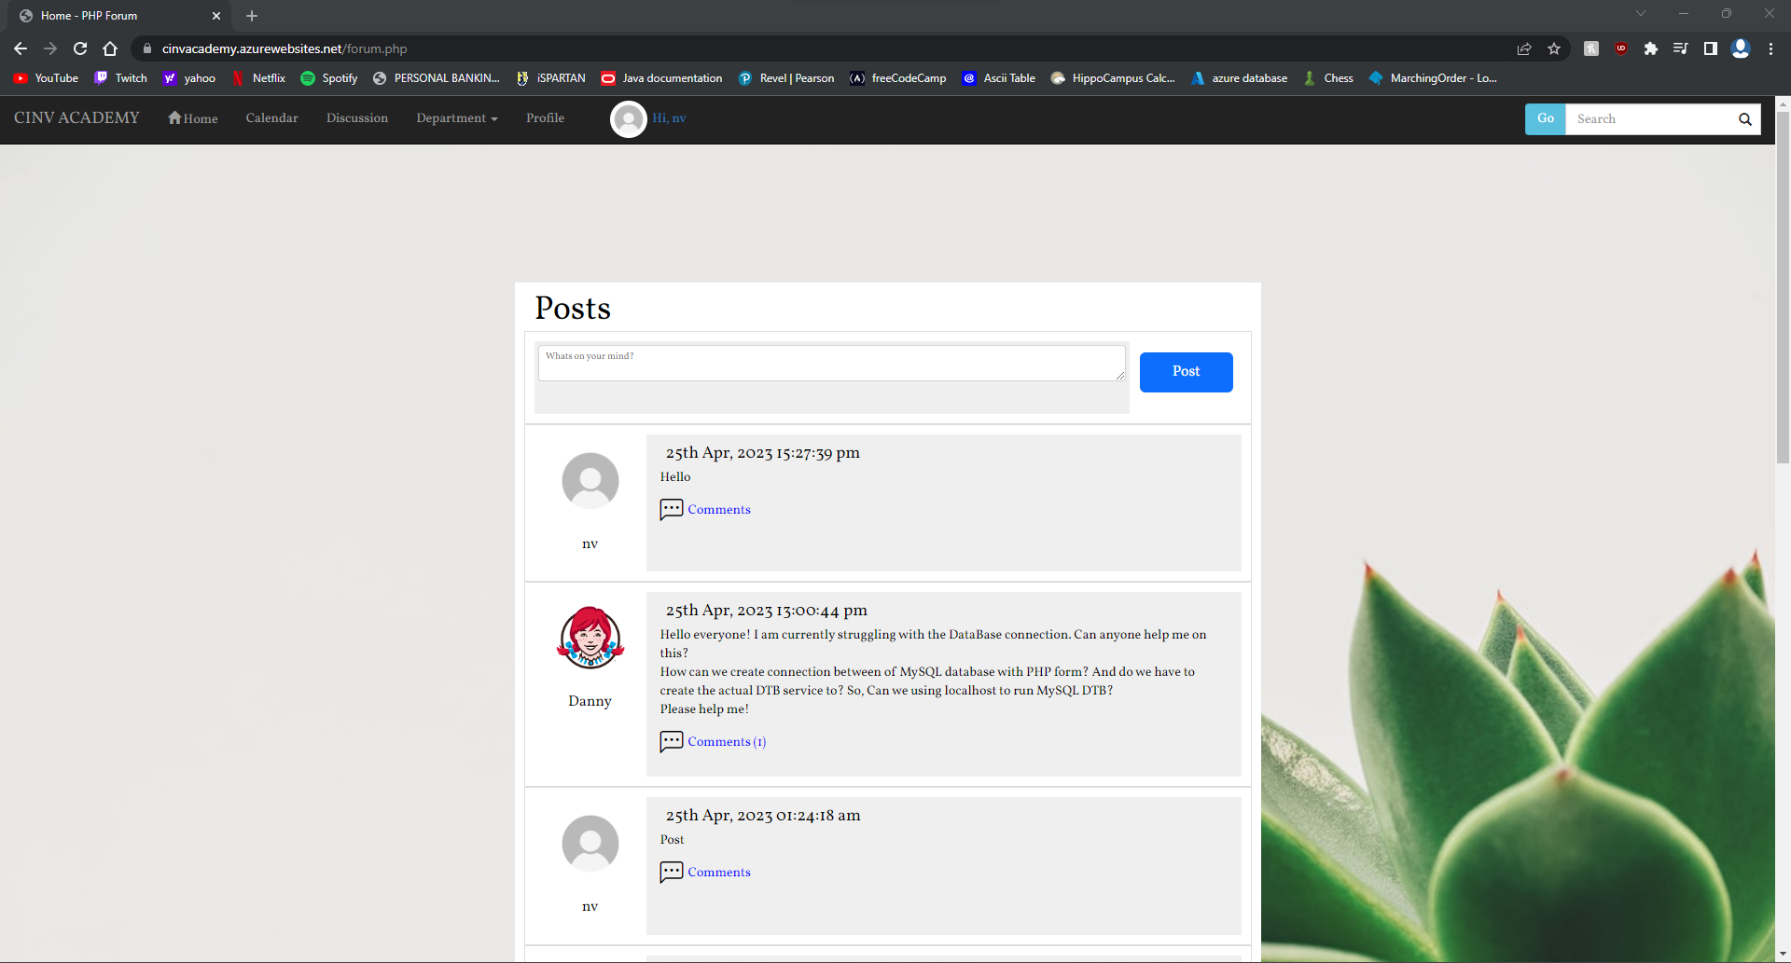1791x963 pixels.
Task: Click the share icon in the address bar
Action: point(1524,48)
